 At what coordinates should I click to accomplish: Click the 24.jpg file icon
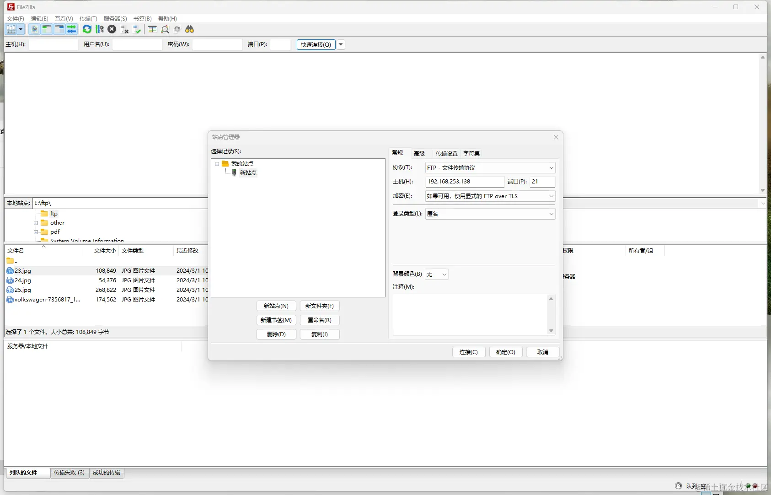(x=10, y=280)
